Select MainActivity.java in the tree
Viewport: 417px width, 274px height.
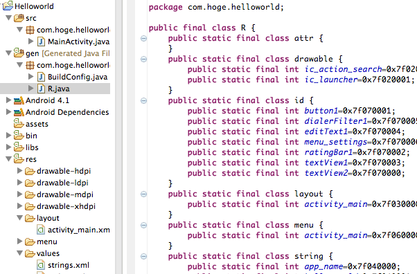point(78,42)
